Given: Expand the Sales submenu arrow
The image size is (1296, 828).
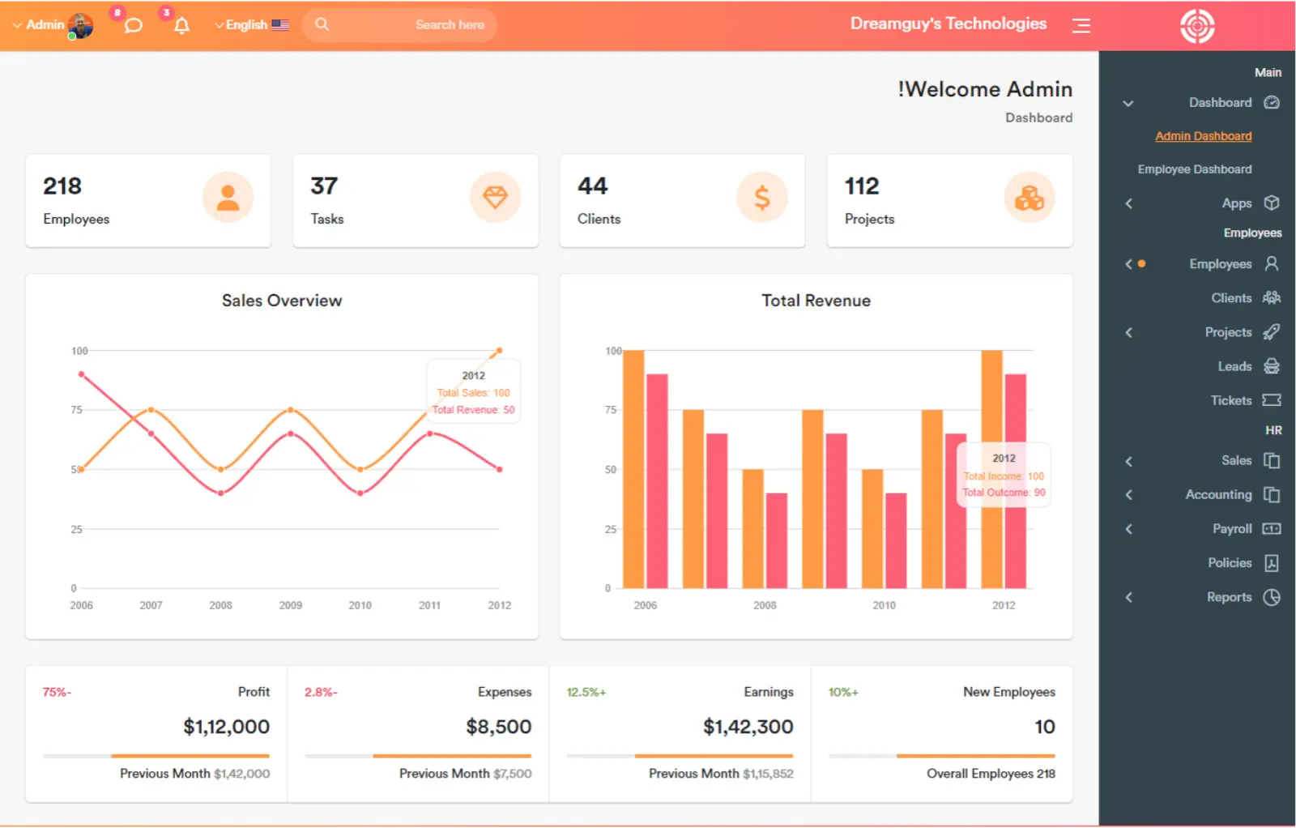Looking at the screenshot, I should point(1128,461).
